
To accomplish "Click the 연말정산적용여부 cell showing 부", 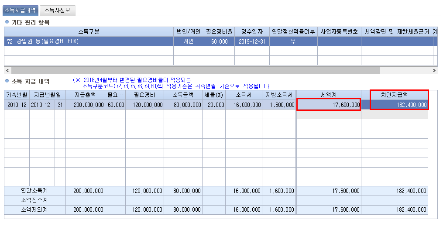I will (293, 41).
